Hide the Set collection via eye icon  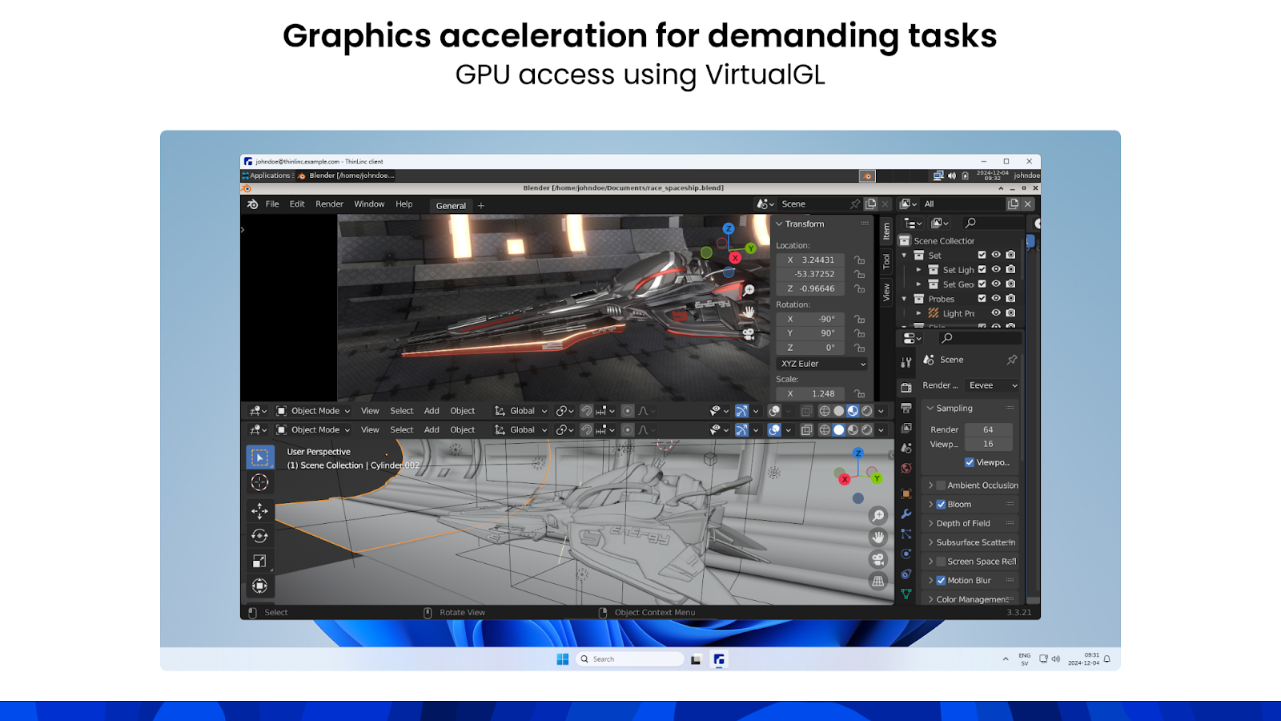996,256
